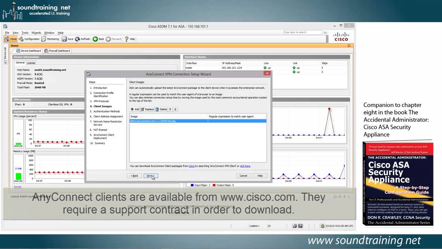This screenshot has height=249, width=442.
Task: Click the Home toolbar icon
Action: 7,39
